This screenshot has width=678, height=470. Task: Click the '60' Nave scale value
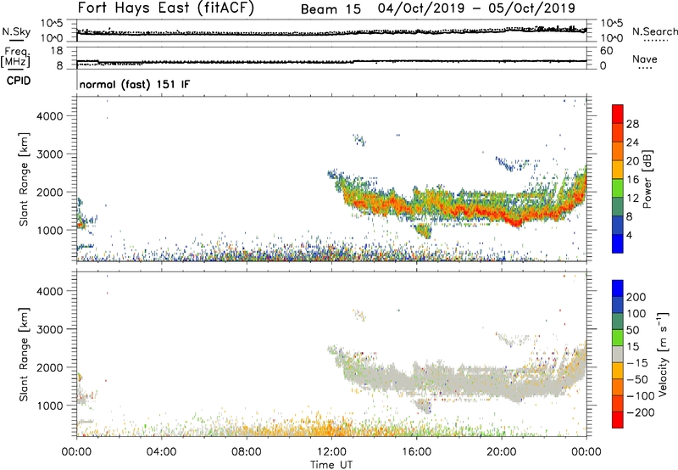(607, 51)
